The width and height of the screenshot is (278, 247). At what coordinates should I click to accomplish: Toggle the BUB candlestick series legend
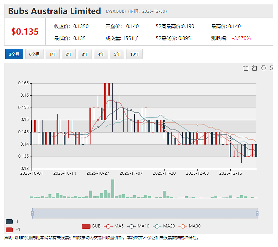[91, 226]
